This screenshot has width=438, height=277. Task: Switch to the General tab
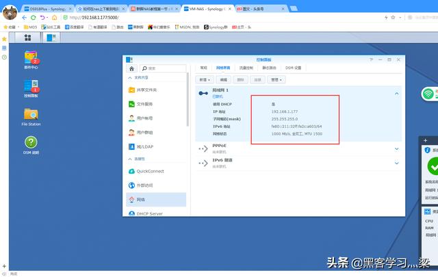(x=204, y=68)
